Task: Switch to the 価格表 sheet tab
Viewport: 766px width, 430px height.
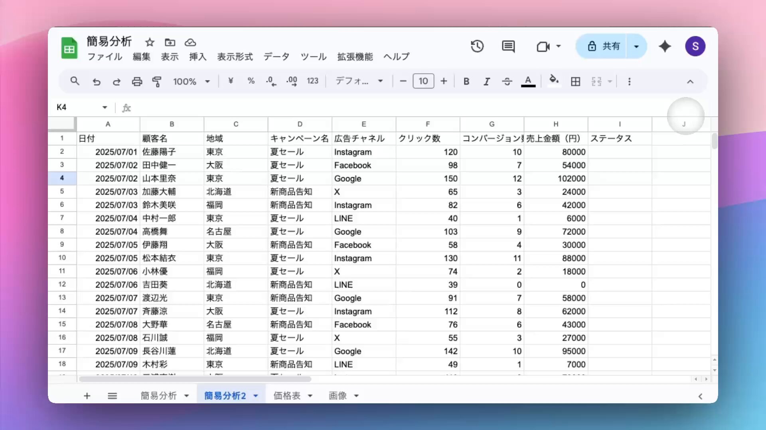Action: pos(287,396)
